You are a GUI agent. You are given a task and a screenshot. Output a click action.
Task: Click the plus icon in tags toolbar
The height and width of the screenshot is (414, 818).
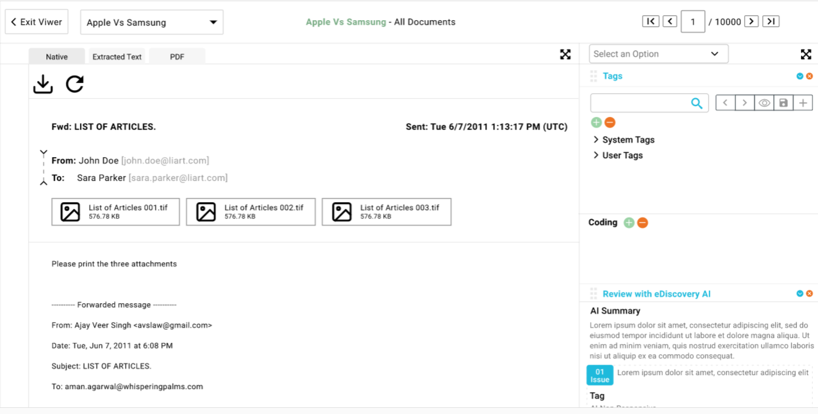[803, 103]
